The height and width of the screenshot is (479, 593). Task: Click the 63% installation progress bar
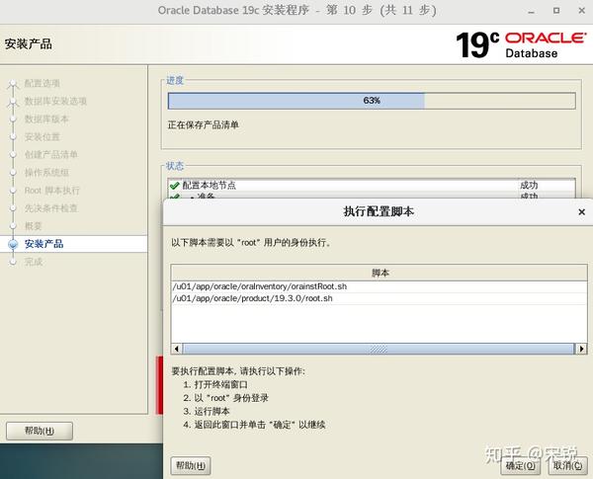tap(372, 101)
